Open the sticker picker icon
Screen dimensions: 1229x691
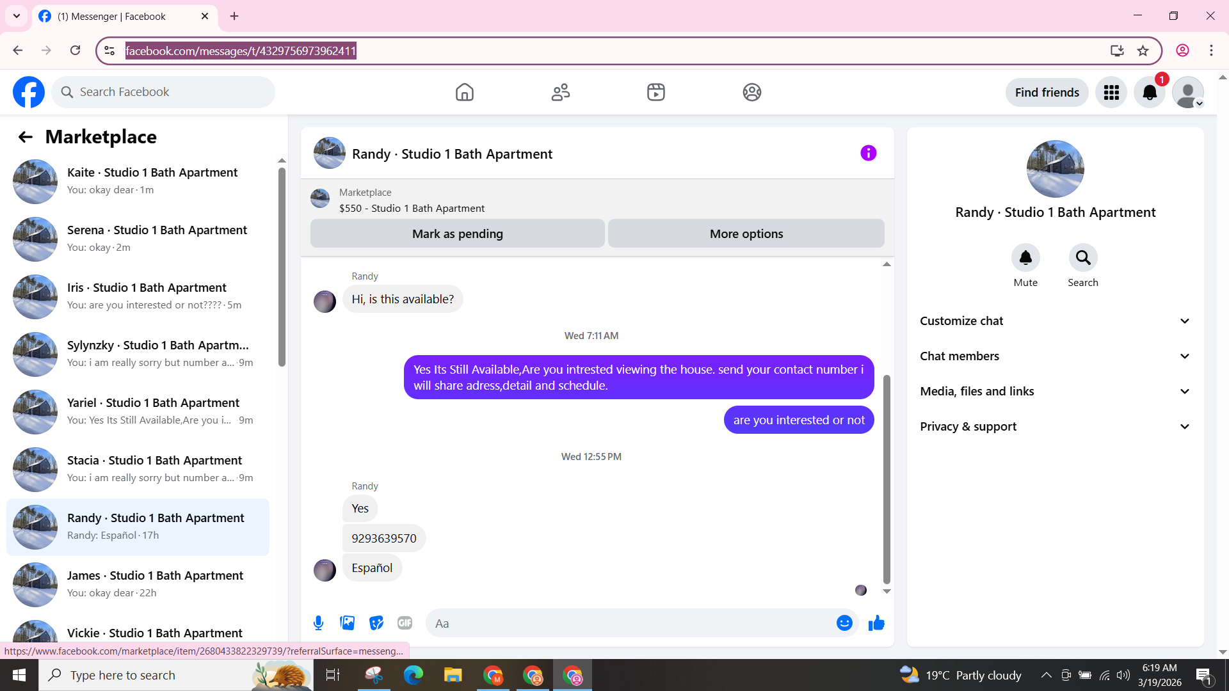376,623
